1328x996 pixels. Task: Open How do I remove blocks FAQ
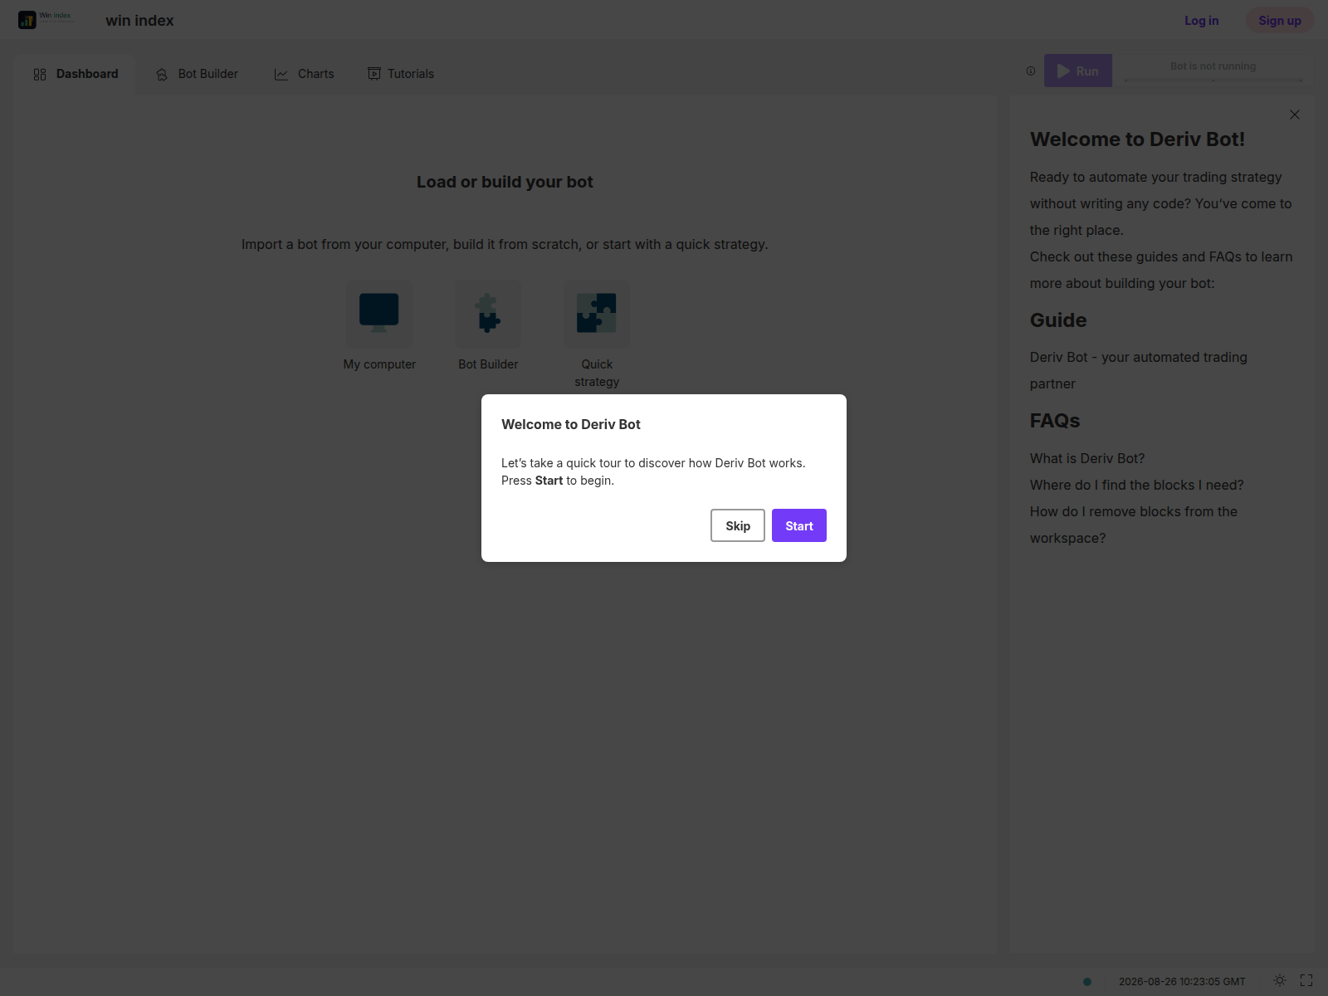point(1134,525)
